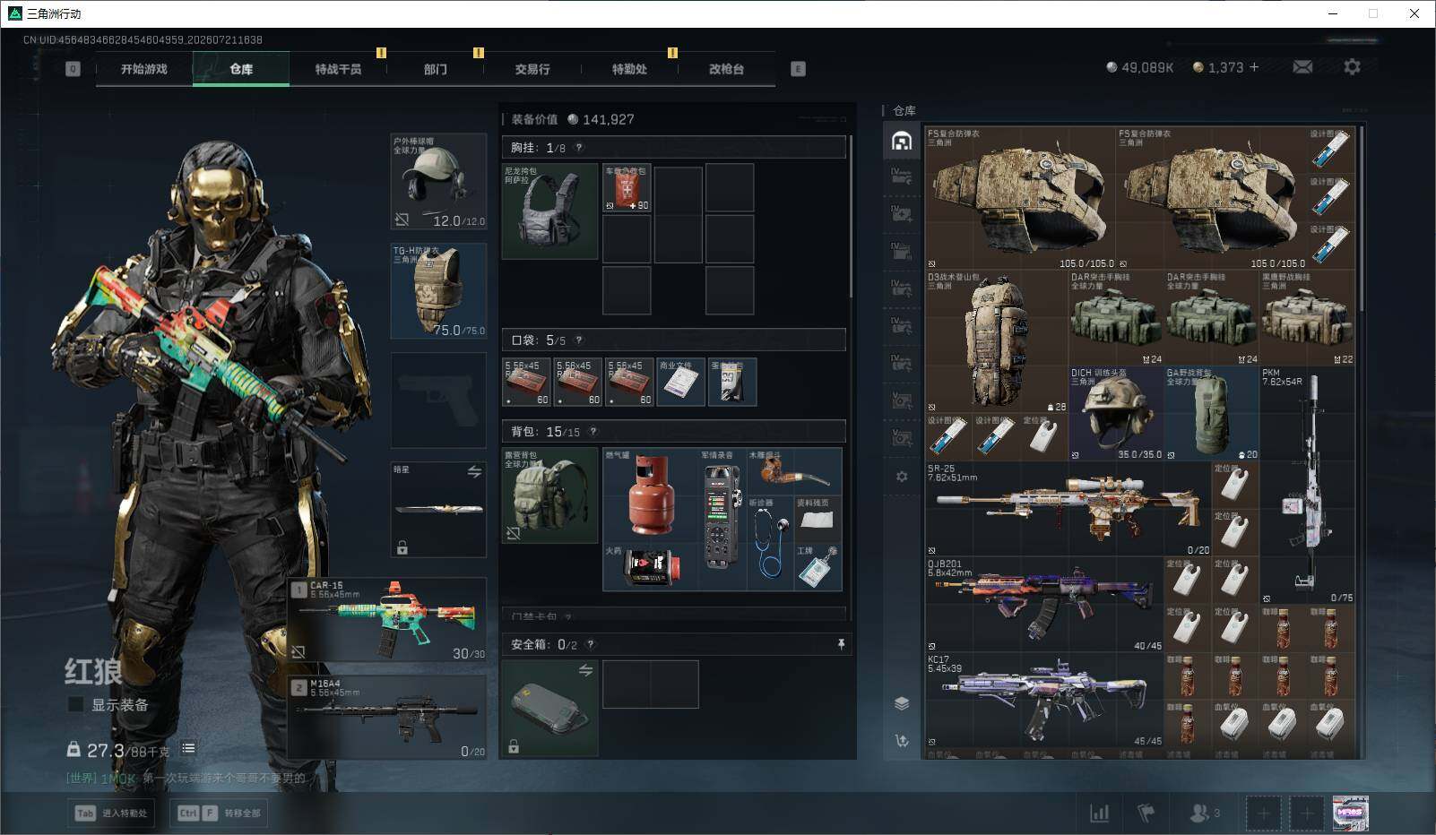
Task: Select the 资料残页 item
Action: 817,520
